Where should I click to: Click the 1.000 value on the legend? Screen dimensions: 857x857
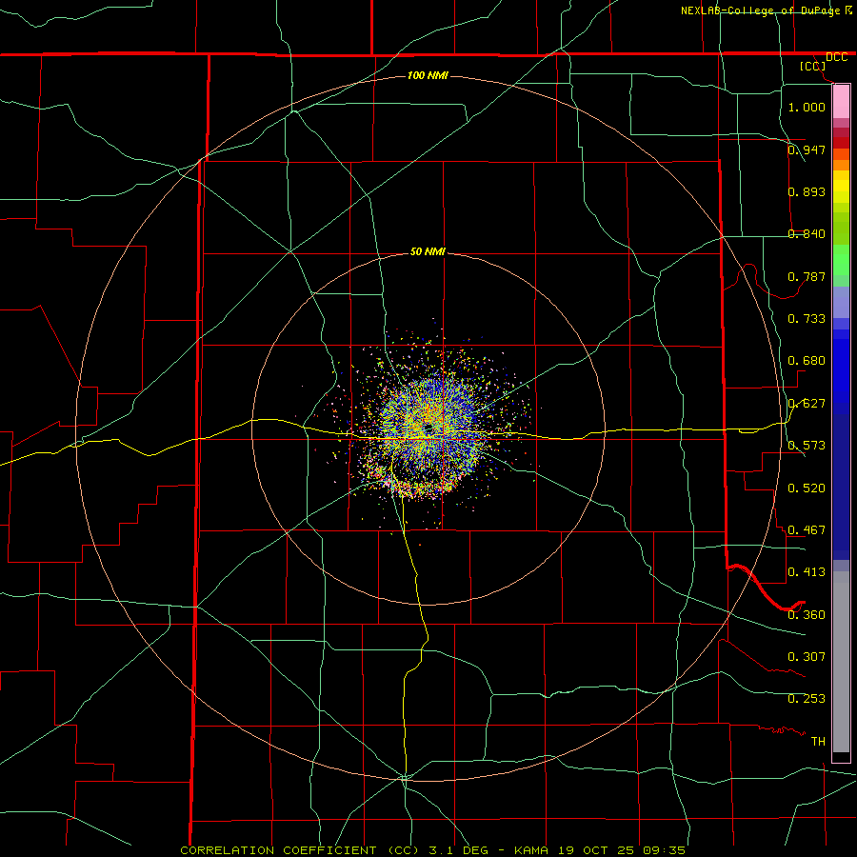[807, 107]
